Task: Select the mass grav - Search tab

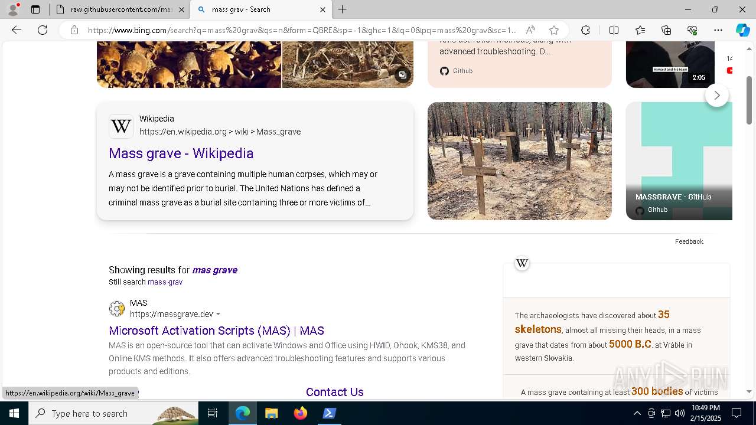Action: [x=254, y=9]
